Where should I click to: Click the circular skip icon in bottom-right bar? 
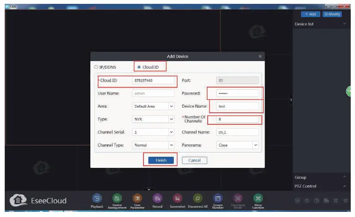[298, 200]
